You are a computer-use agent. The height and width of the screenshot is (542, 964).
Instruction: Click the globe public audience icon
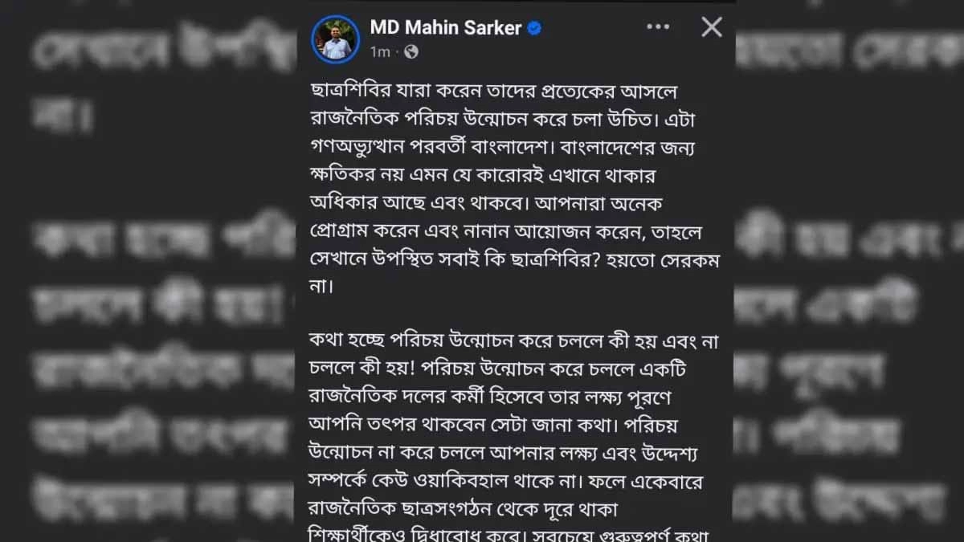[411, 52]
